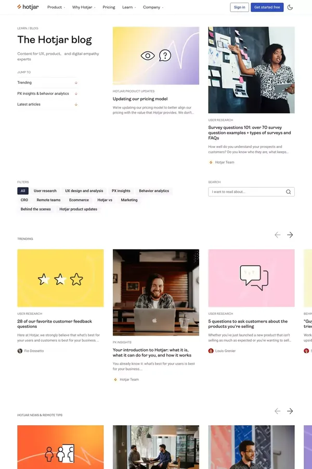The image size is (312, 469).
Task: Open Survey questions 101 article title
Action: coord(249,133)
